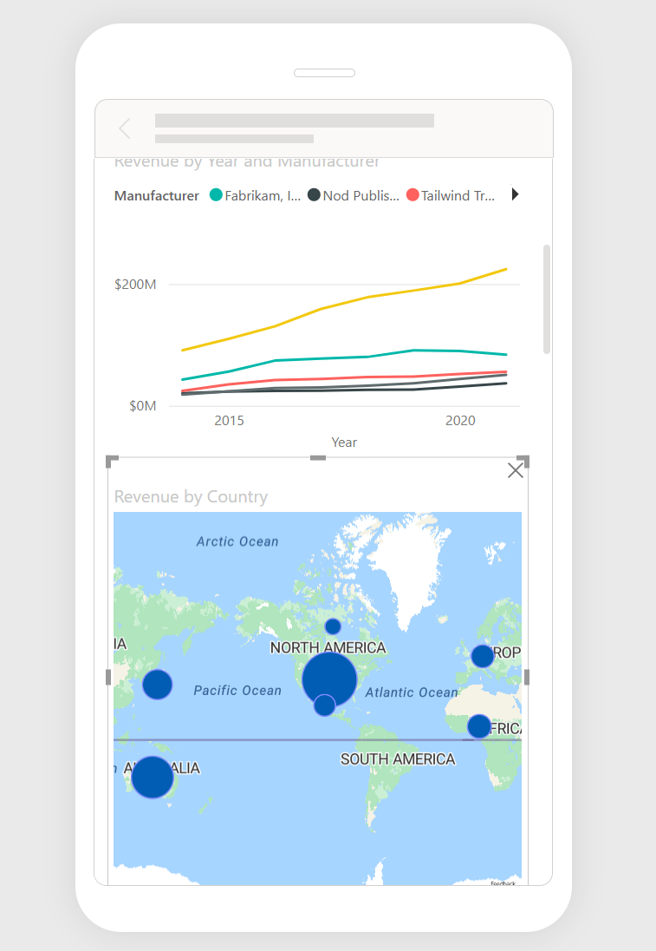Click the teal Fabrikam revenue line

coord(344,358)
